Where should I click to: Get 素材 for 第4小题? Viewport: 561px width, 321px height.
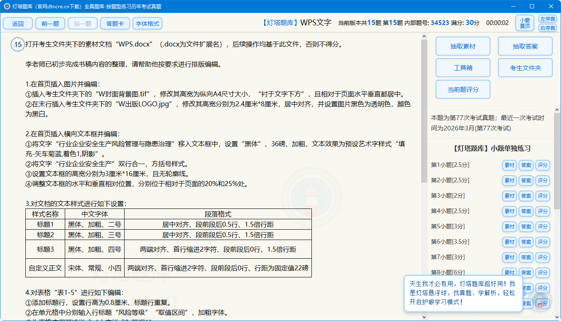pos(510,211)
